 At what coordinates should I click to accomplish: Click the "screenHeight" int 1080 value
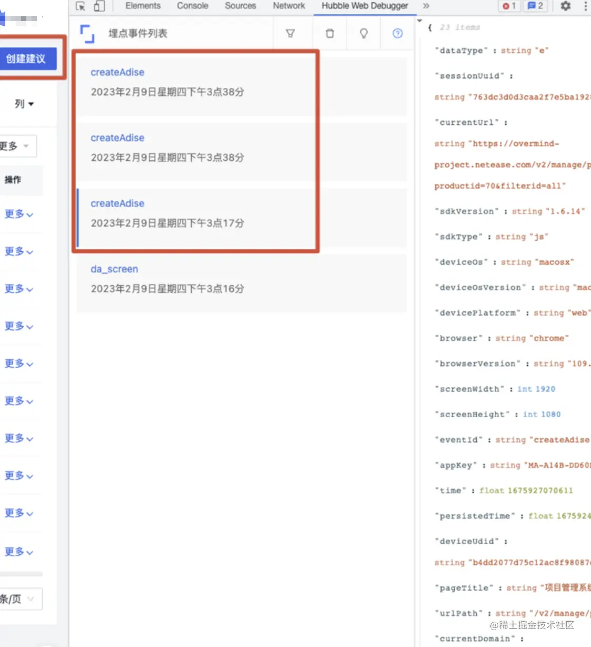click(x=541, y=414)
